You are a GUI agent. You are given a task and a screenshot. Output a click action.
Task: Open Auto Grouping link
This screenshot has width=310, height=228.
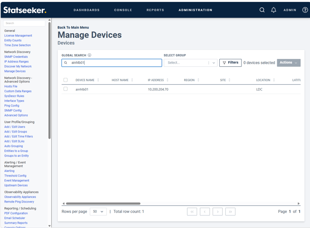[13, 146]
